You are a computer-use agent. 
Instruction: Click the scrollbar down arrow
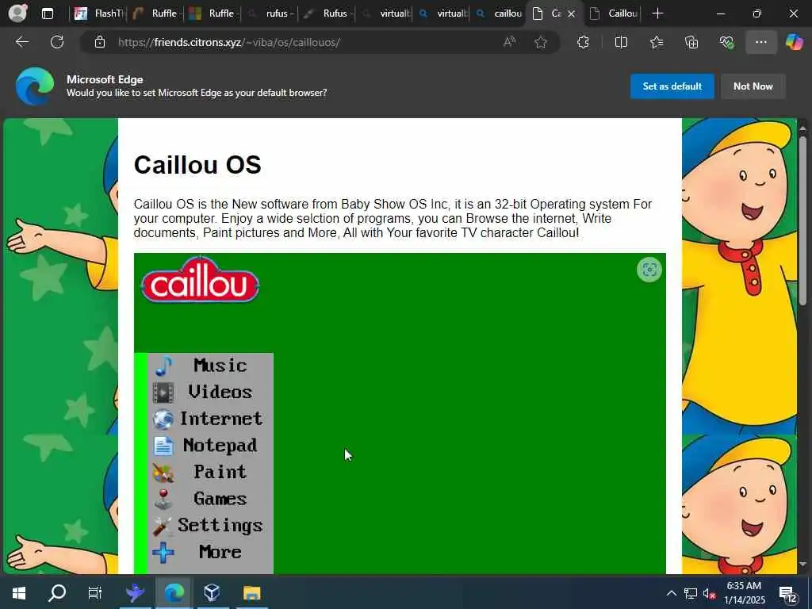click(x=802, y=565)
